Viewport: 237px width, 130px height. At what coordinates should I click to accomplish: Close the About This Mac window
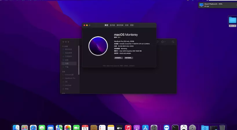point(84,25)
